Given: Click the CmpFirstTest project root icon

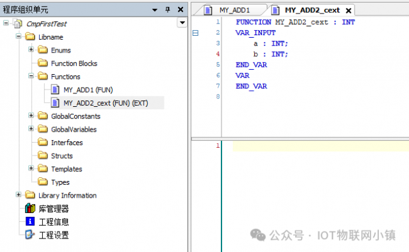Looking at the screenshot, I should (18, 24).
